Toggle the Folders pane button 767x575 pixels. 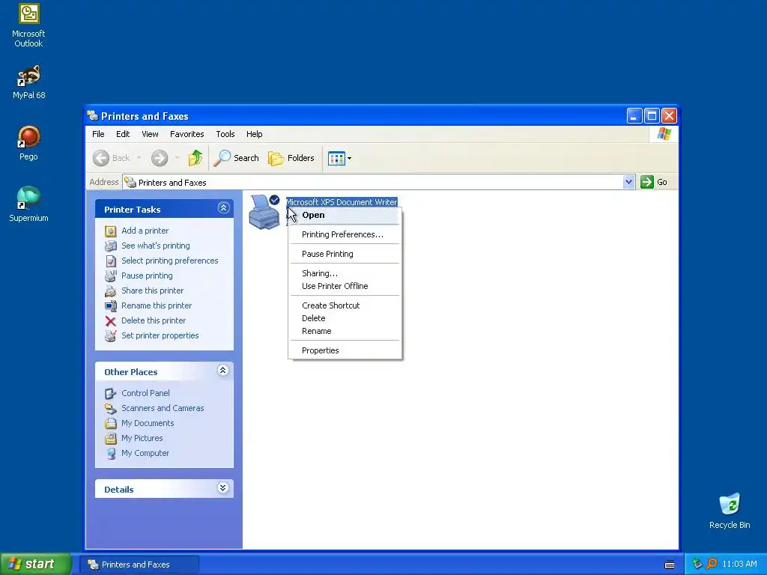tap(291, 158)
